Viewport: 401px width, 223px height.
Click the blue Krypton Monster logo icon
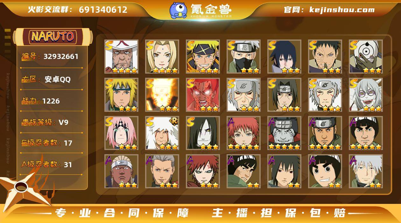tap(178, 10)
